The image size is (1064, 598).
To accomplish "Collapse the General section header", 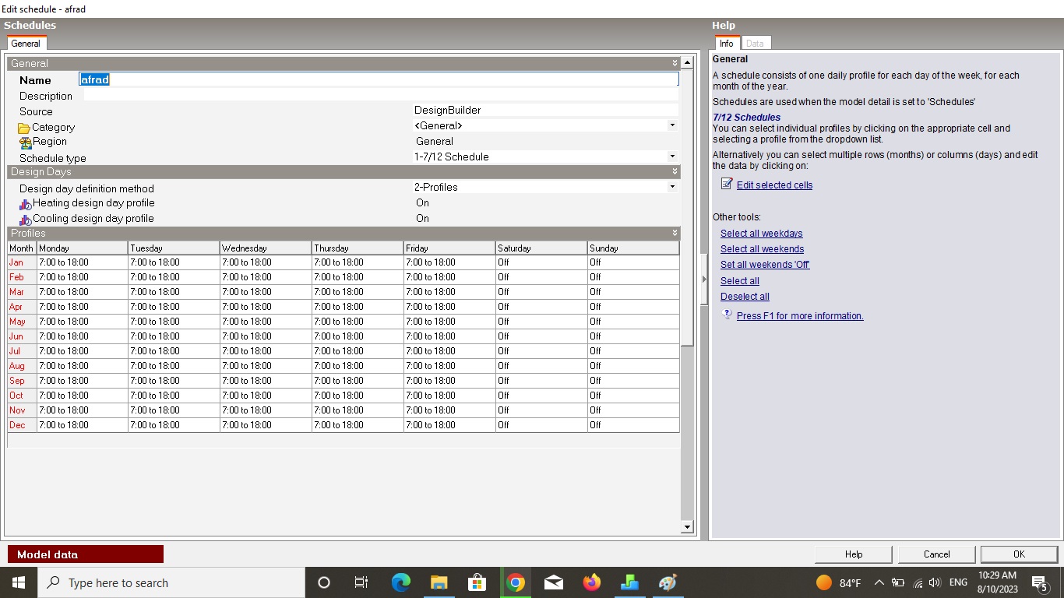I will pos(675,63).
